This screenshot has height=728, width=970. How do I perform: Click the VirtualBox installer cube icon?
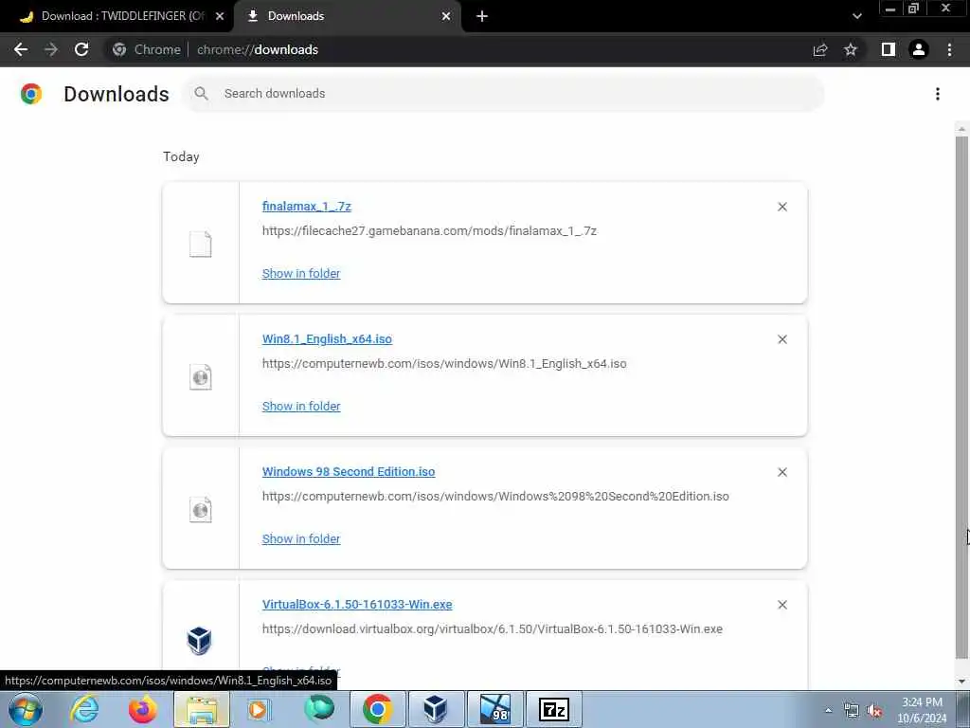coord(199,641)
